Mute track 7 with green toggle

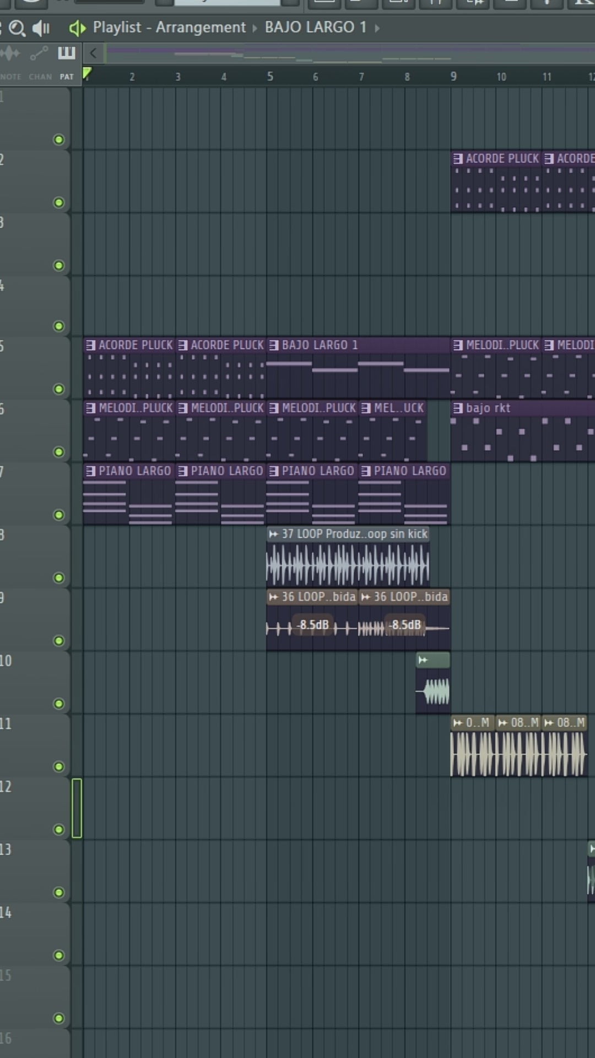[x=58, y=515]
